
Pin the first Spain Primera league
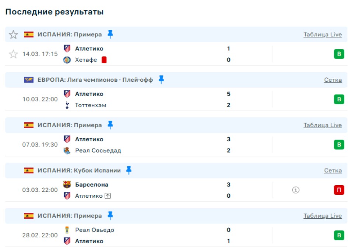pos(110,34)
